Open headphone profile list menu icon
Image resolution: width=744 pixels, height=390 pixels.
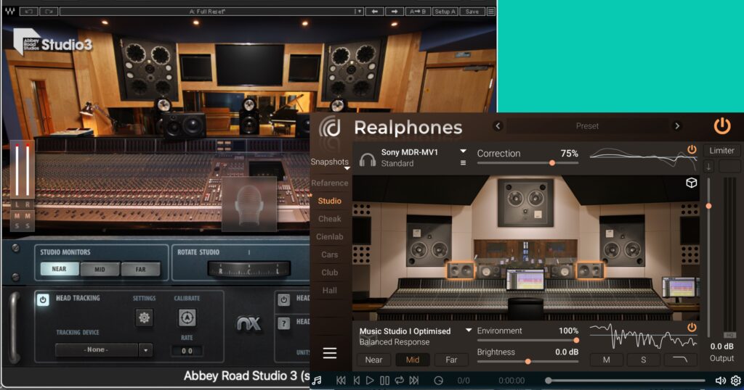pos(463,163)
